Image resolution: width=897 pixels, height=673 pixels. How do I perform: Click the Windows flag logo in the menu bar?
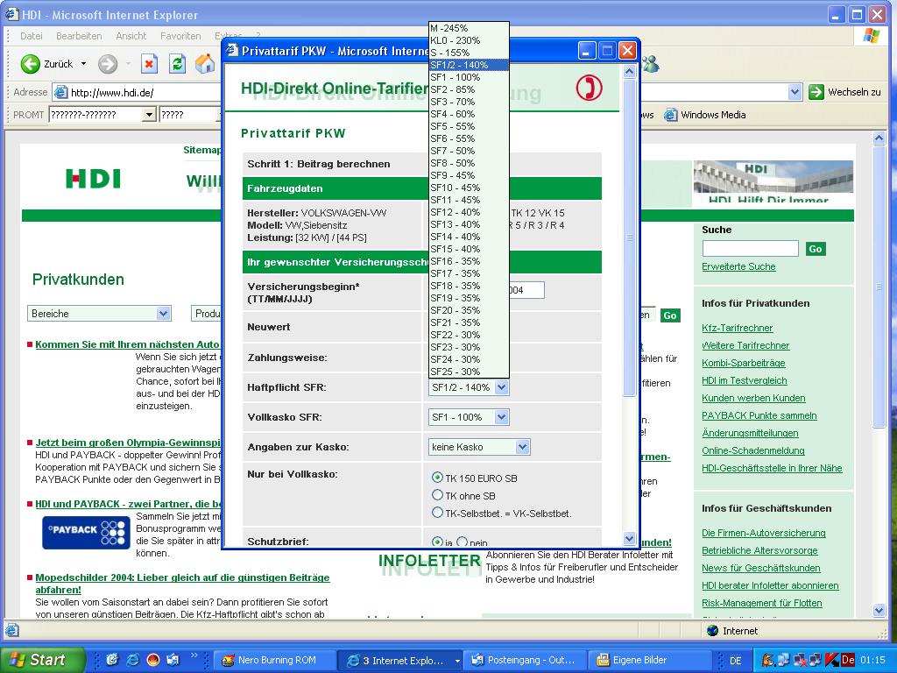[872, 35]
